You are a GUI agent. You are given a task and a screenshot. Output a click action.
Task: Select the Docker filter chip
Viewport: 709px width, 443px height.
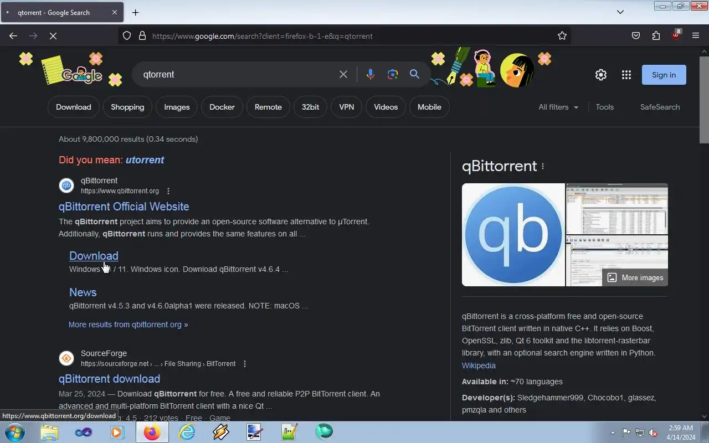pos(222,107)
